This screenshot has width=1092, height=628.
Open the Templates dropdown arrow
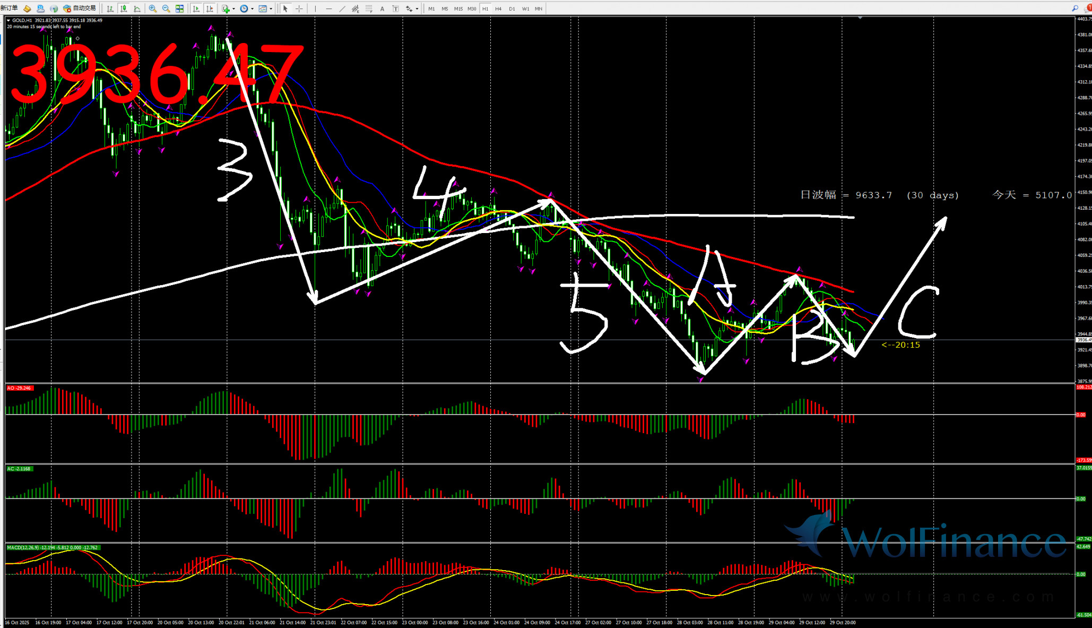point(271,8)
